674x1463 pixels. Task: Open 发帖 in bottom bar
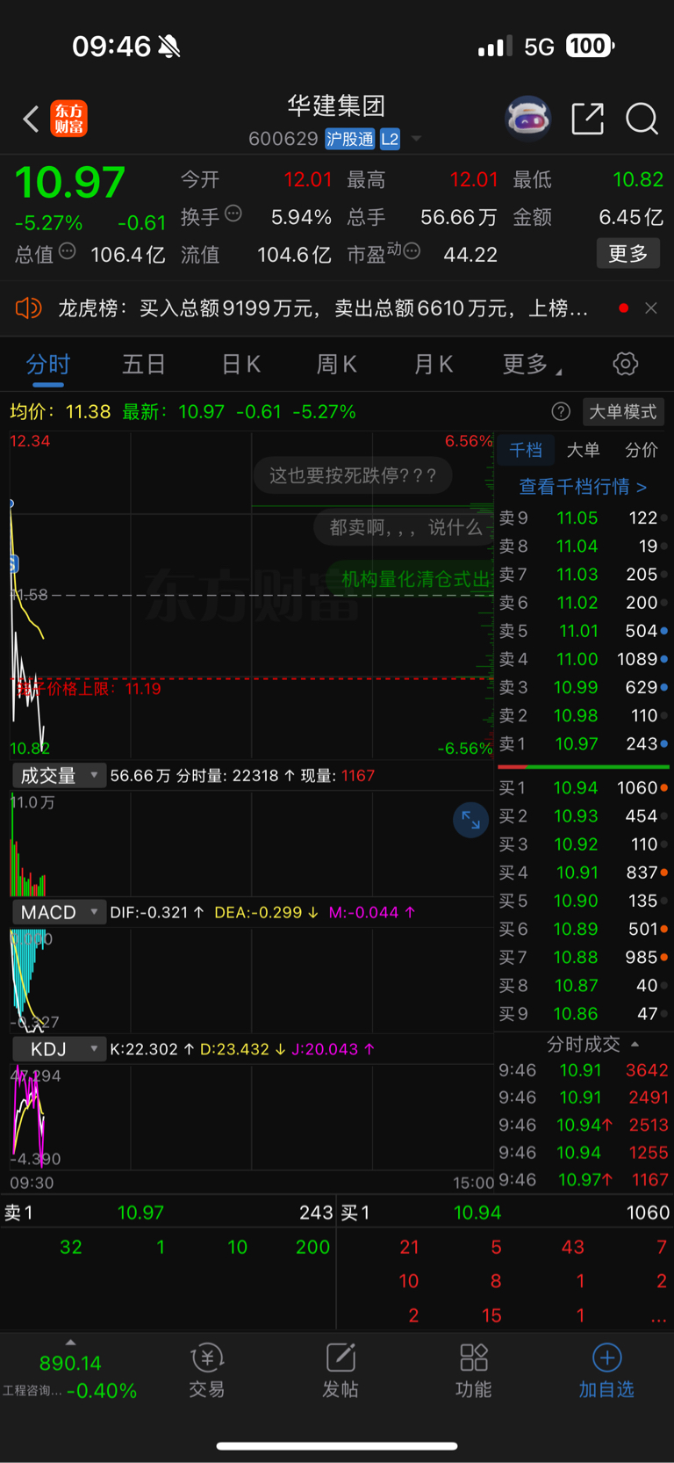(x=341, y=1371)
